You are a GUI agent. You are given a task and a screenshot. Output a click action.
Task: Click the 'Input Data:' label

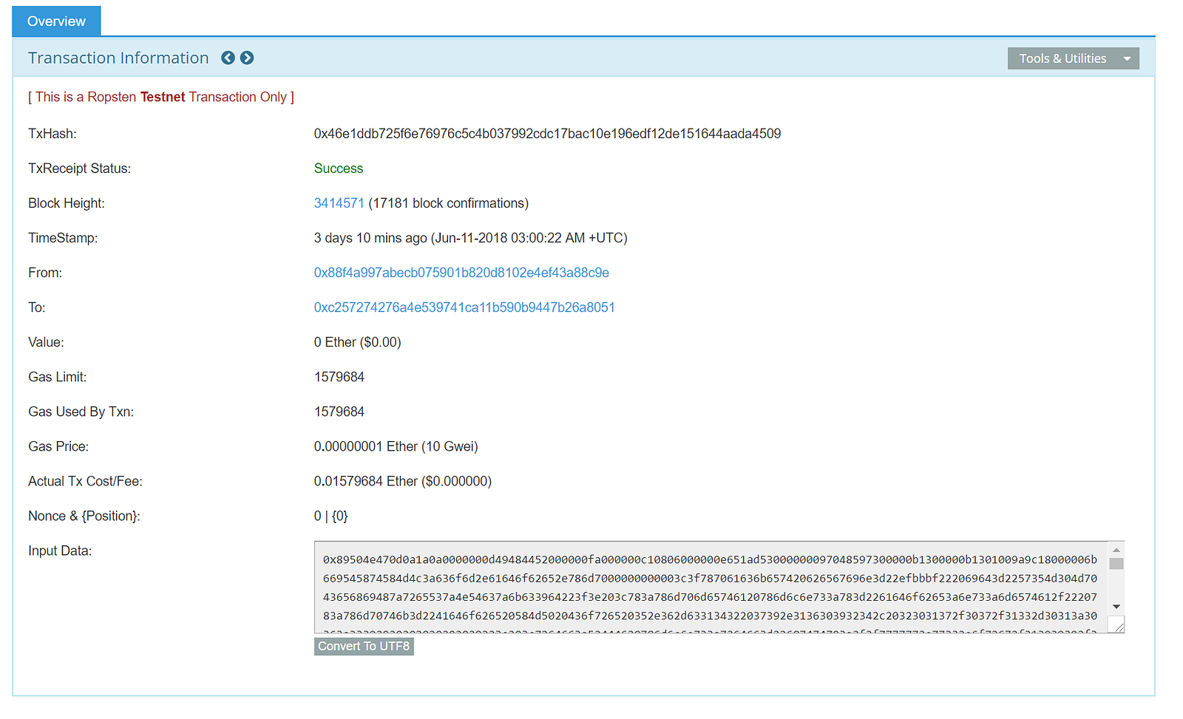[x=60, y=551]
